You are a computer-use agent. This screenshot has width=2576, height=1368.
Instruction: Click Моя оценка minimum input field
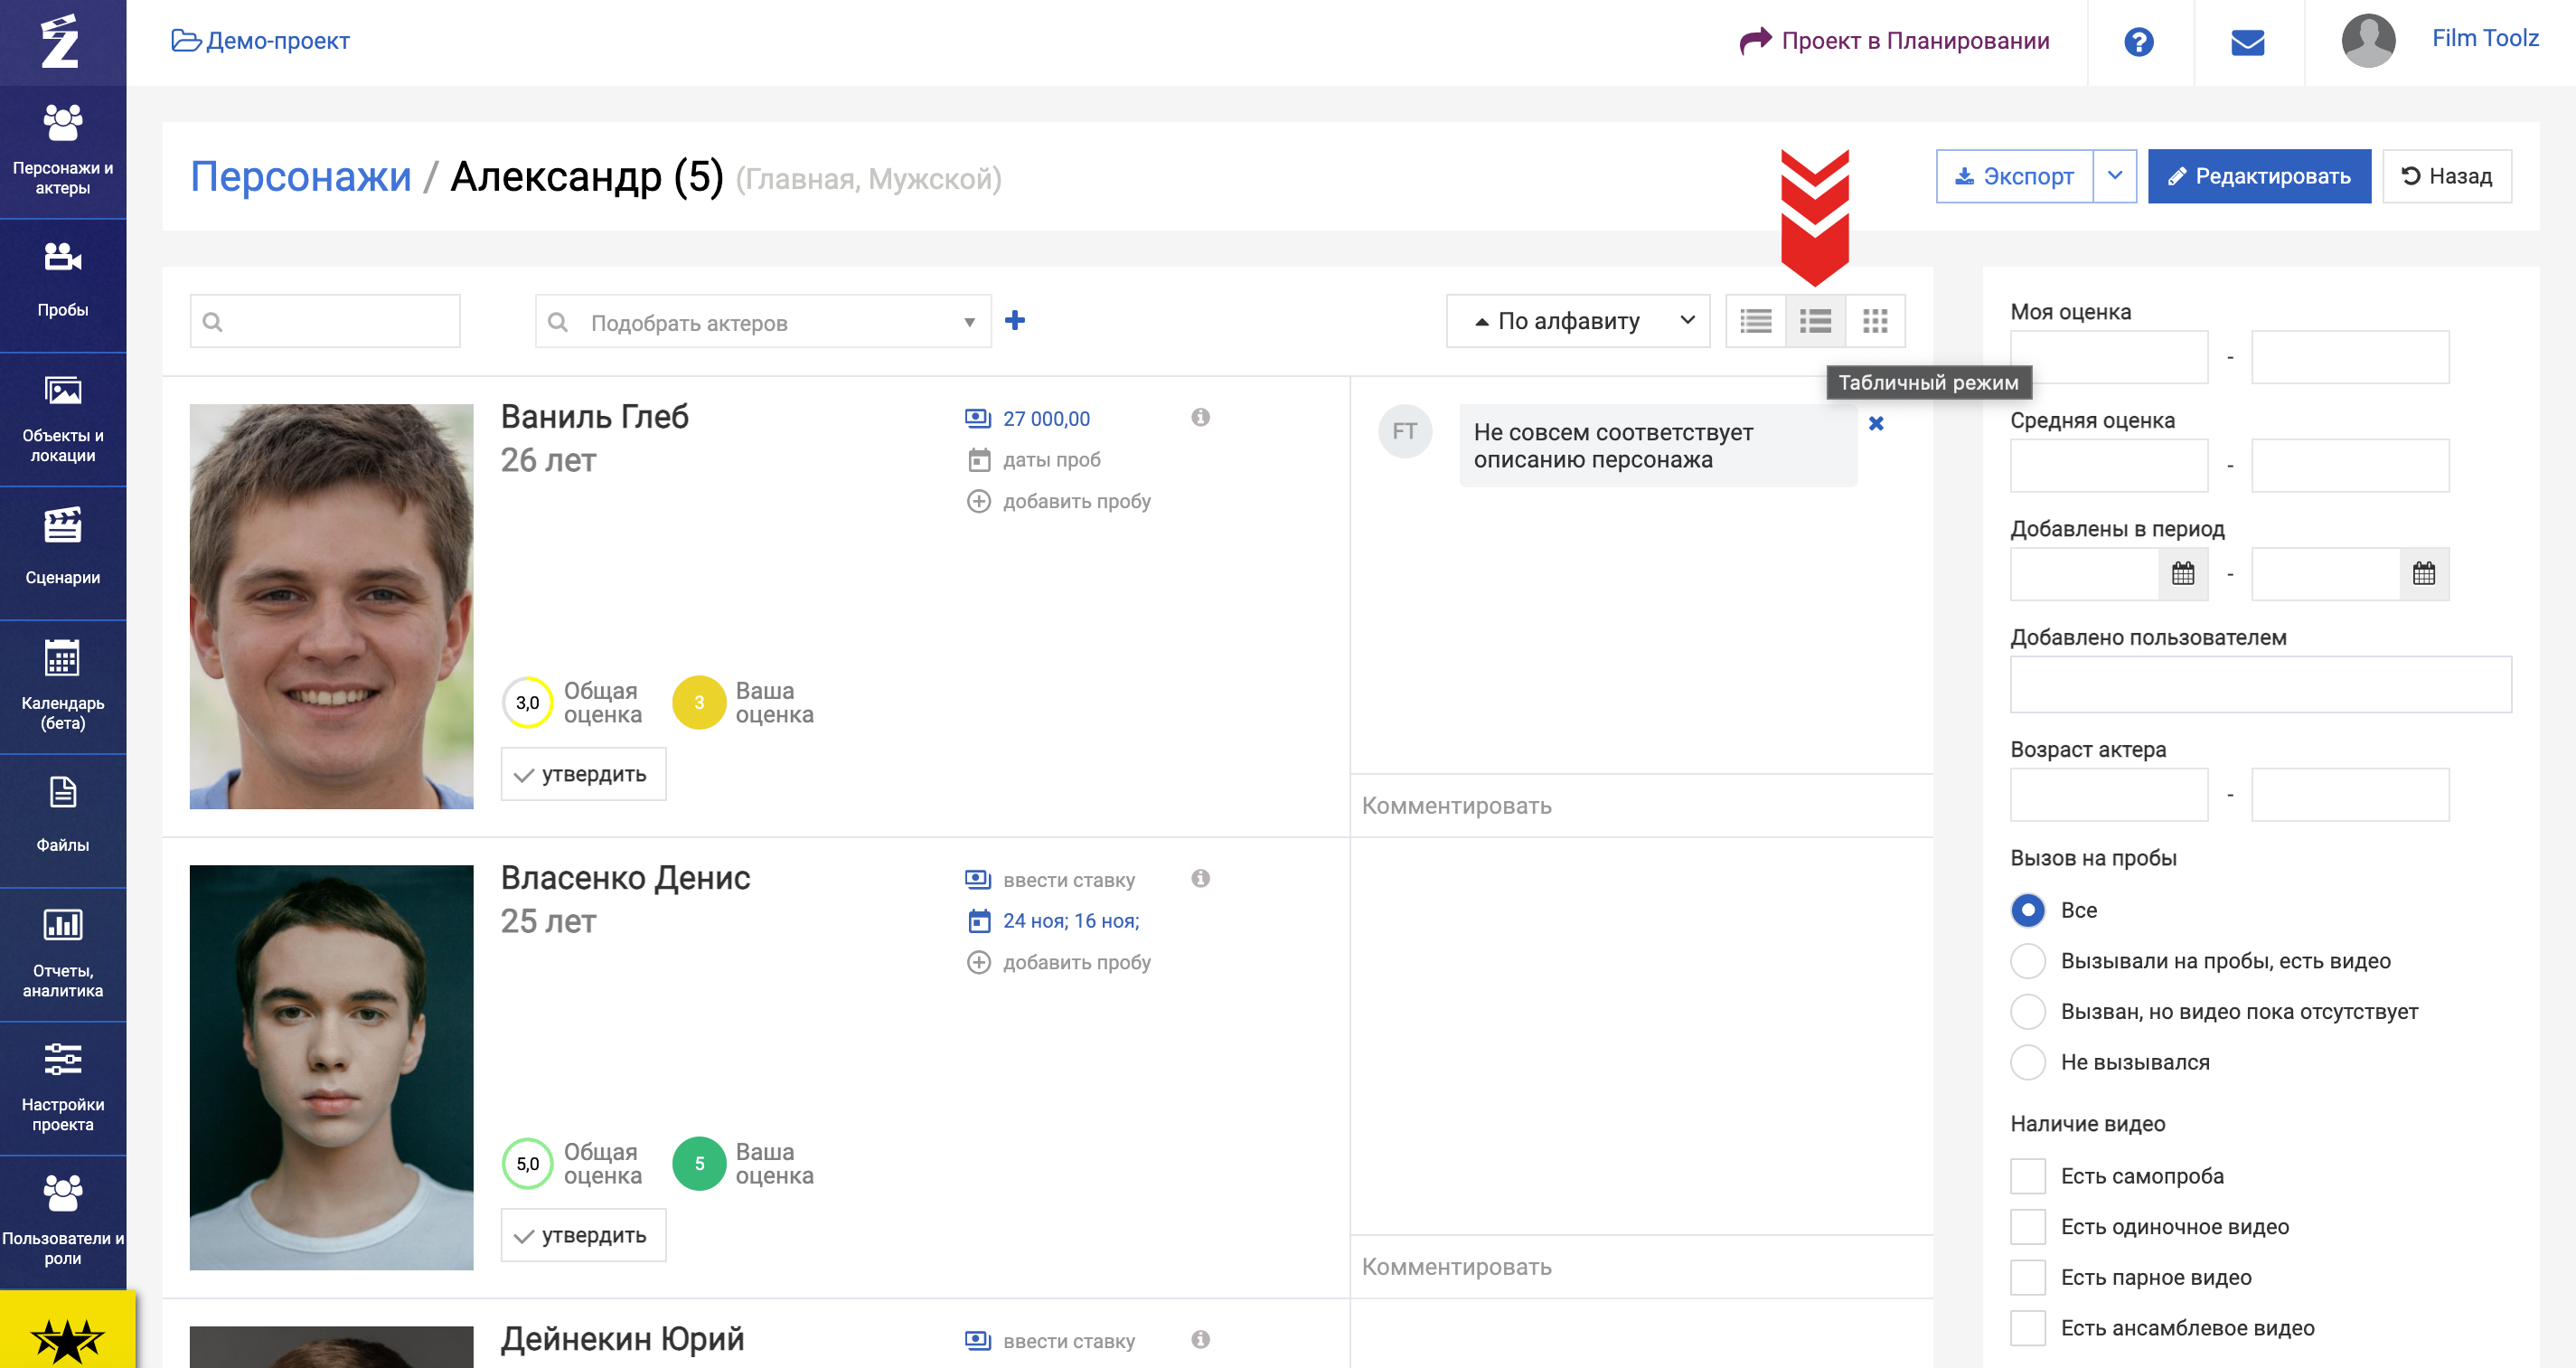[2108, 357]
